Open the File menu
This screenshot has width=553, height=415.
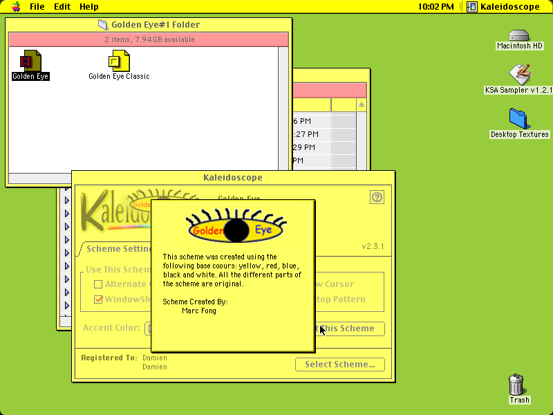coord(37,7)
